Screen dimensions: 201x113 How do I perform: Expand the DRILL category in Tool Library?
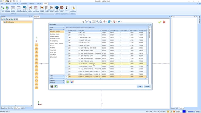coord(57,27)
